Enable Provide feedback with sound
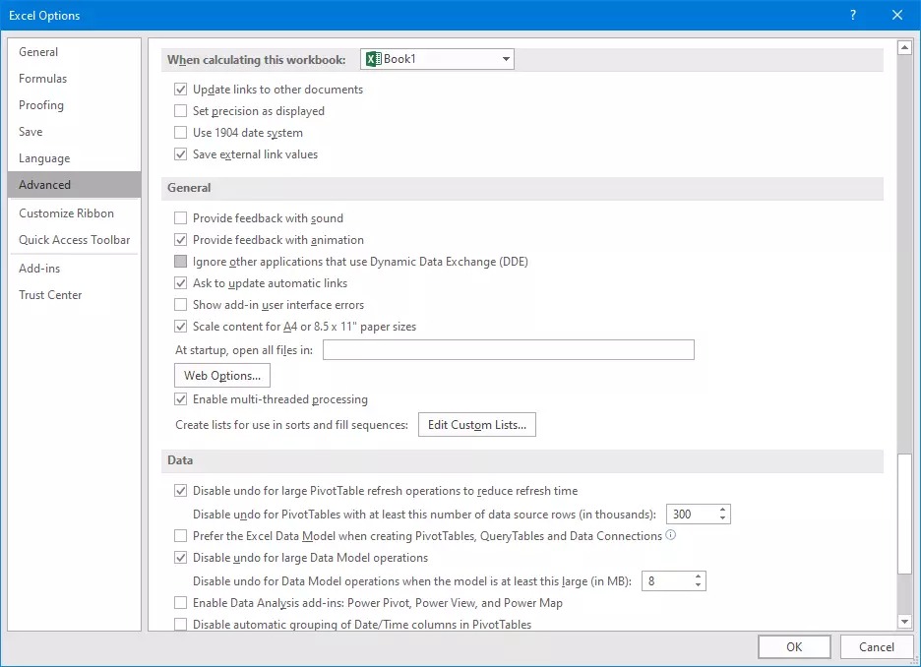Screen dimensions: 921x667 [181, 218]
